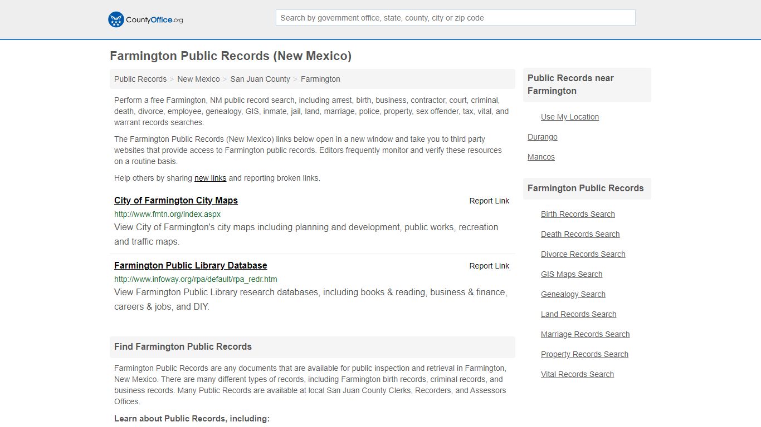Report the City Maps link
The image size is (761, 427).
[x=489, y=201]
